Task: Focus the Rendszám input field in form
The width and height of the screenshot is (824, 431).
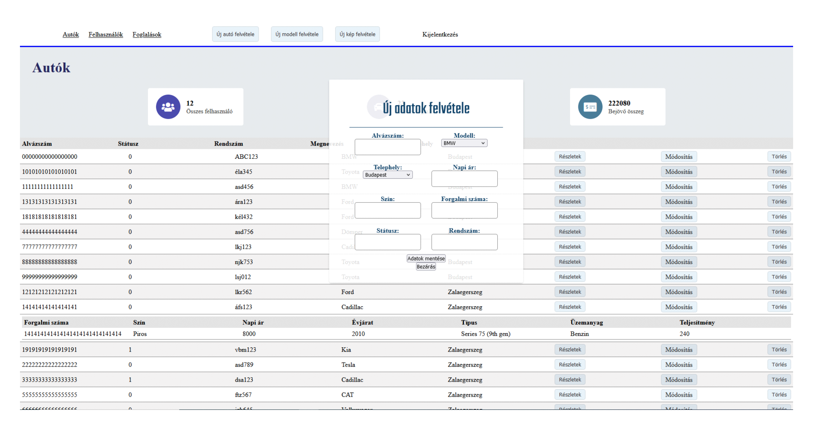Action: click(464, 242)
